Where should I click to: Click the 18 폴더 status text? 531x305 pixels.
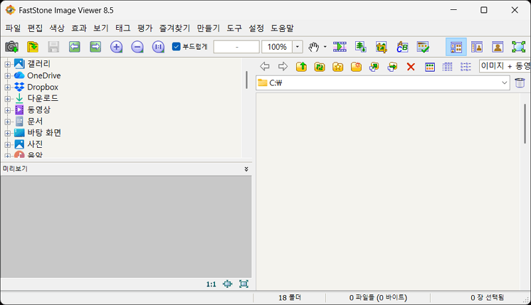click(x=289, y=298)
